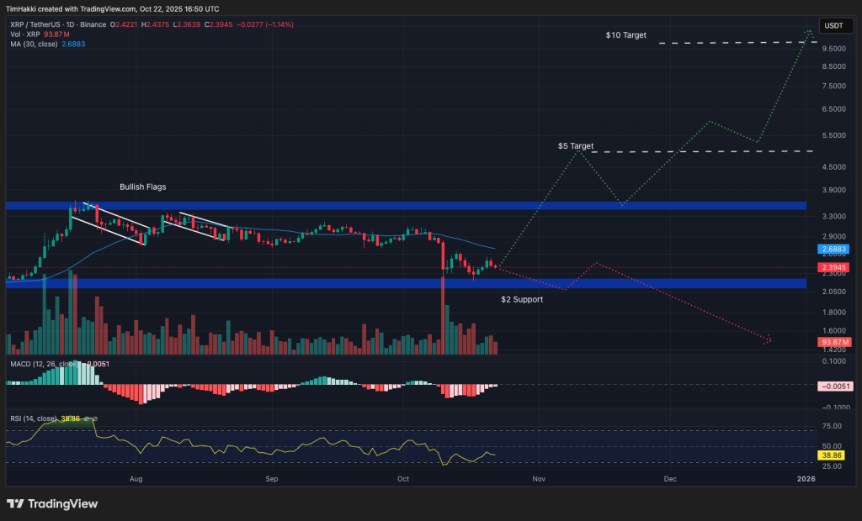The image size is (862, 521).
Task: Click the Binance exchange name in the legend
Action: coord(90,25)
